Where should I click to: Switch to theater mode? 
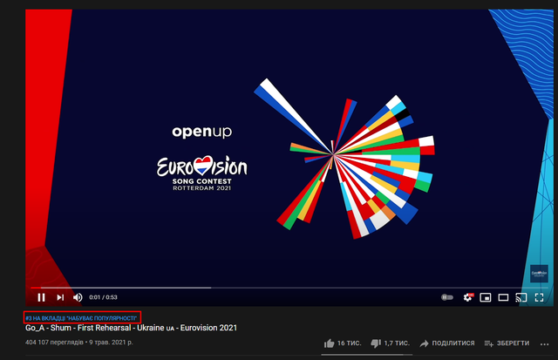click(503, 297)
